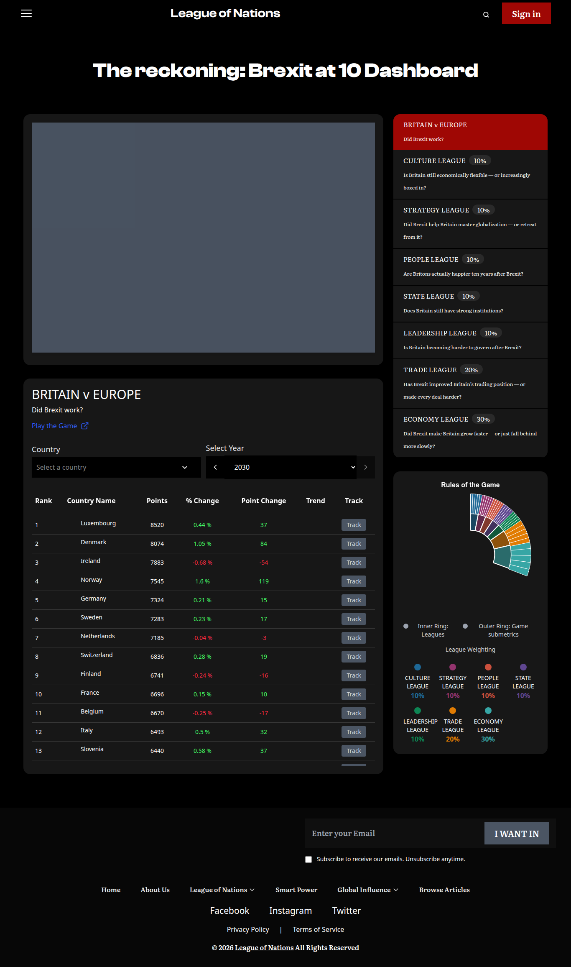Click the Play the Game link

pyautogui.click(x=54, y=426)
